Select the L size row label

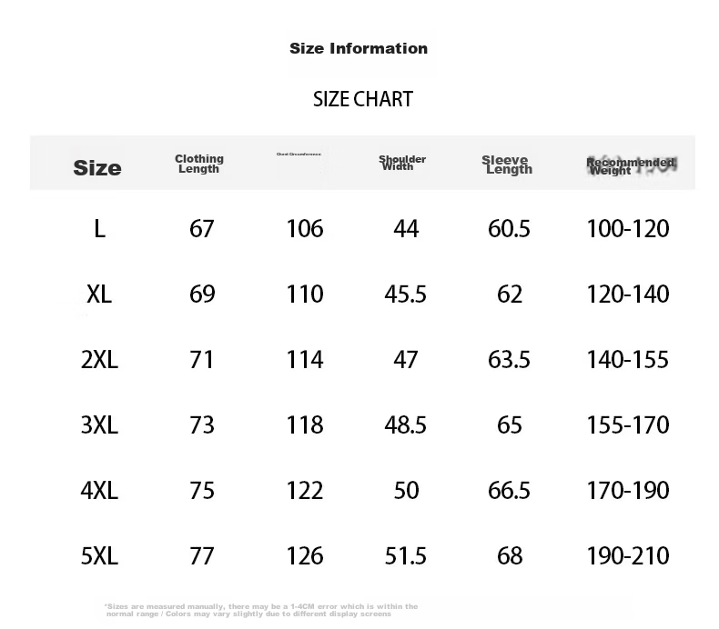click(99, 228)
